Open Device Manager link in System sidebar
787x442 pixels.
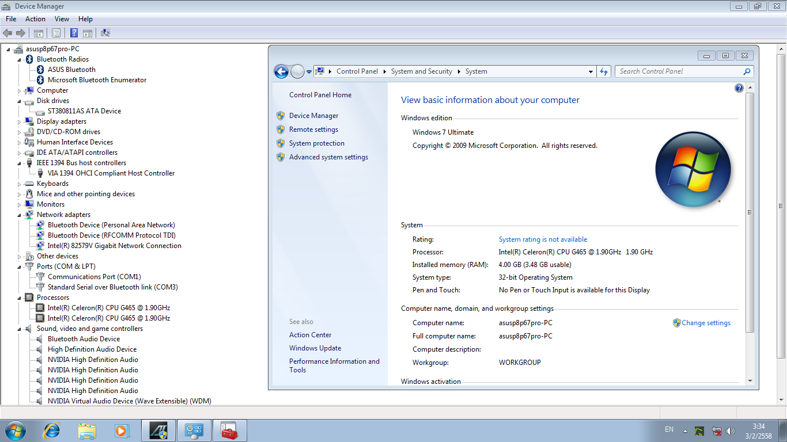coord(314,116)
